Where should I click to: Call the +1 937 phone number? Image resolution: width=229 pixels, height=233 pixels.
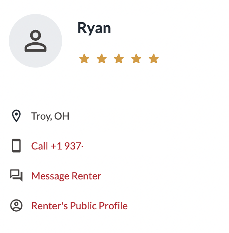tap(57, 146)
